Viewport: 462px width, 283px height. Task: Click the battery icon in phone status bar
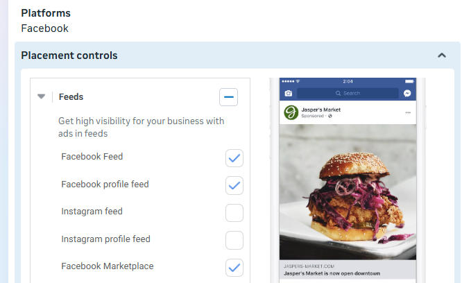click(409, 81)
